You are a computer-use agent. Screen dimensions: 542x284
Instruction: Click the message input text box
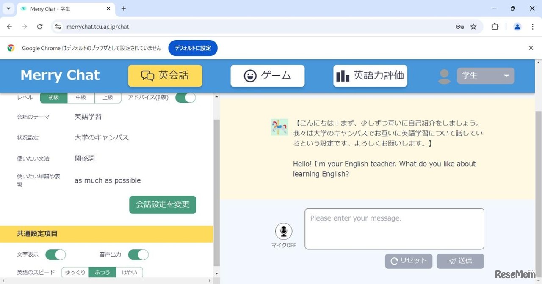click(394, 229)
